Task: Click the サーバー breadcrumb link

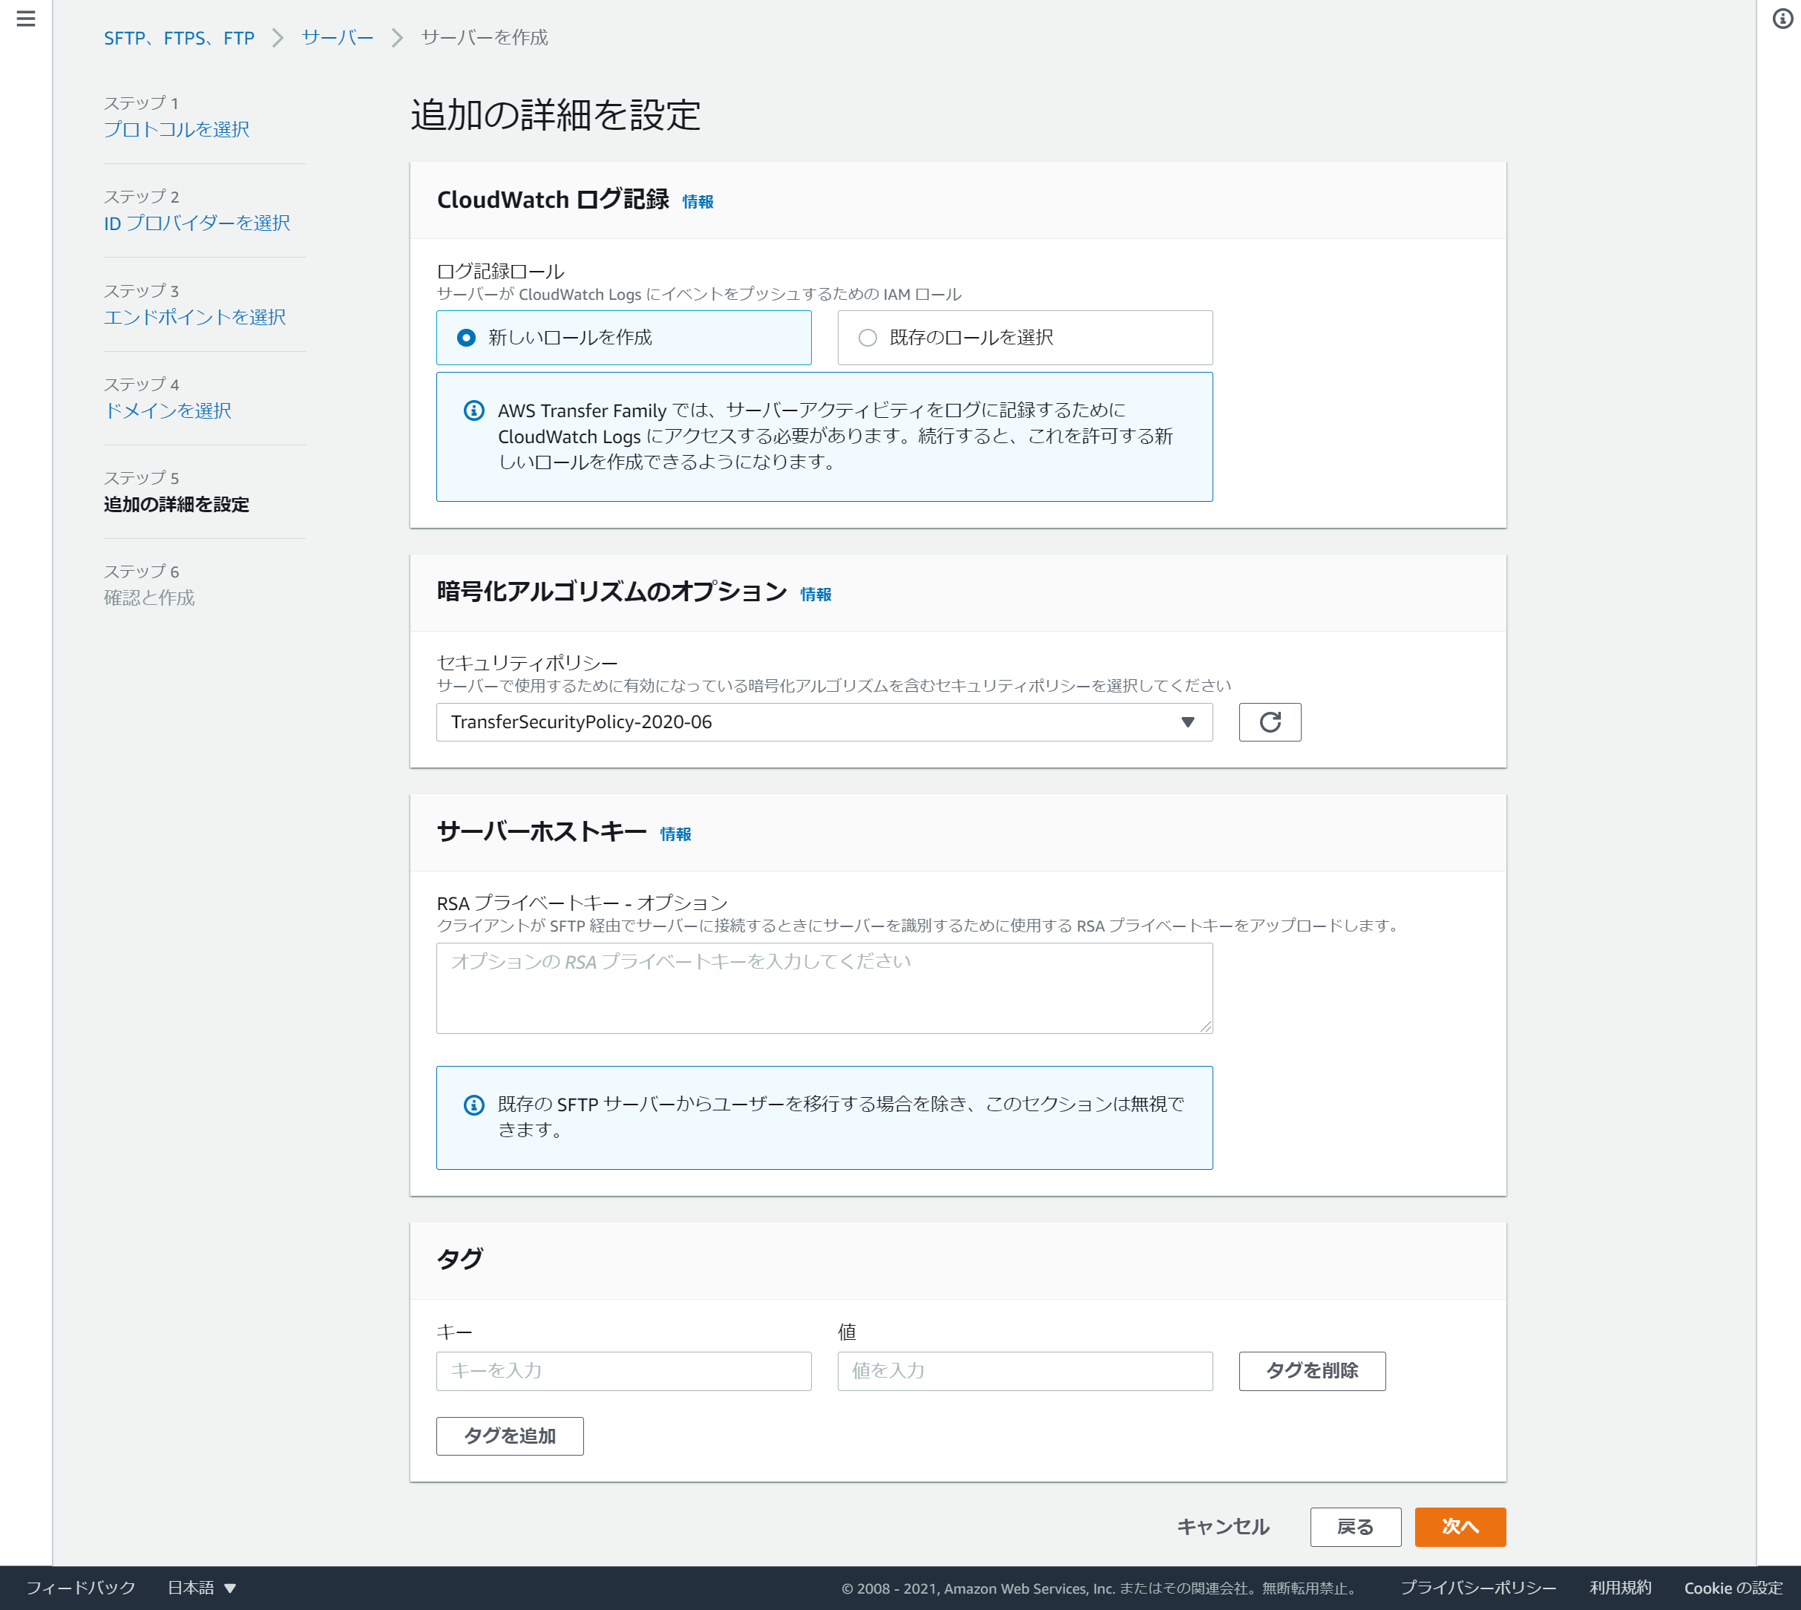Action: pyautogui.click(x=337, y=37)
